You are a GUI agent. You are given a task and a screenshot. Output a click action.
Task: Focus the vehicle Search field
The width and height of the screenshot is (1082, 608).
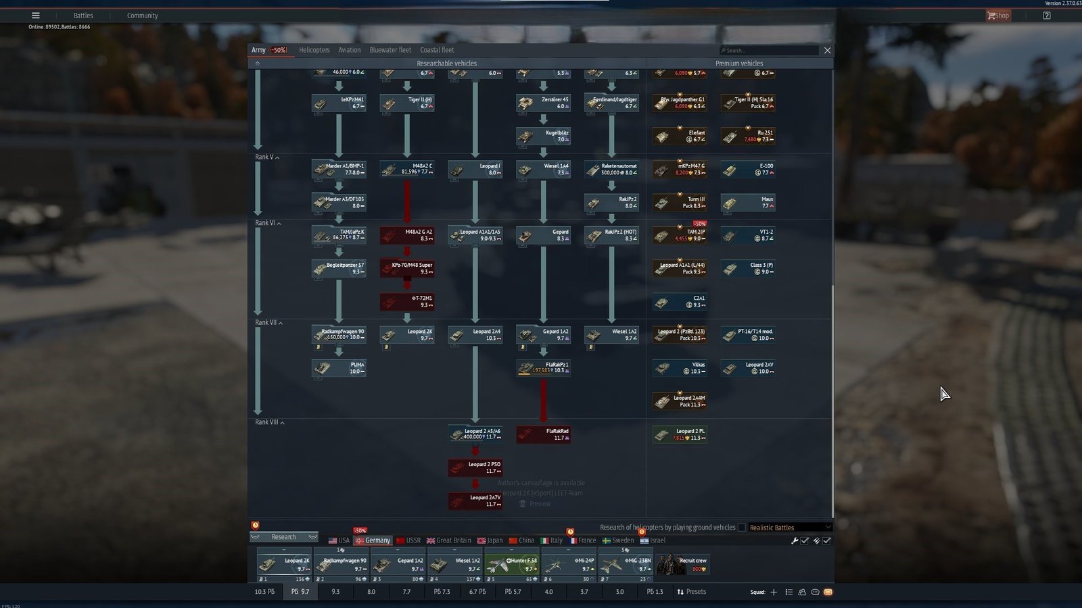tap(769, 51)
